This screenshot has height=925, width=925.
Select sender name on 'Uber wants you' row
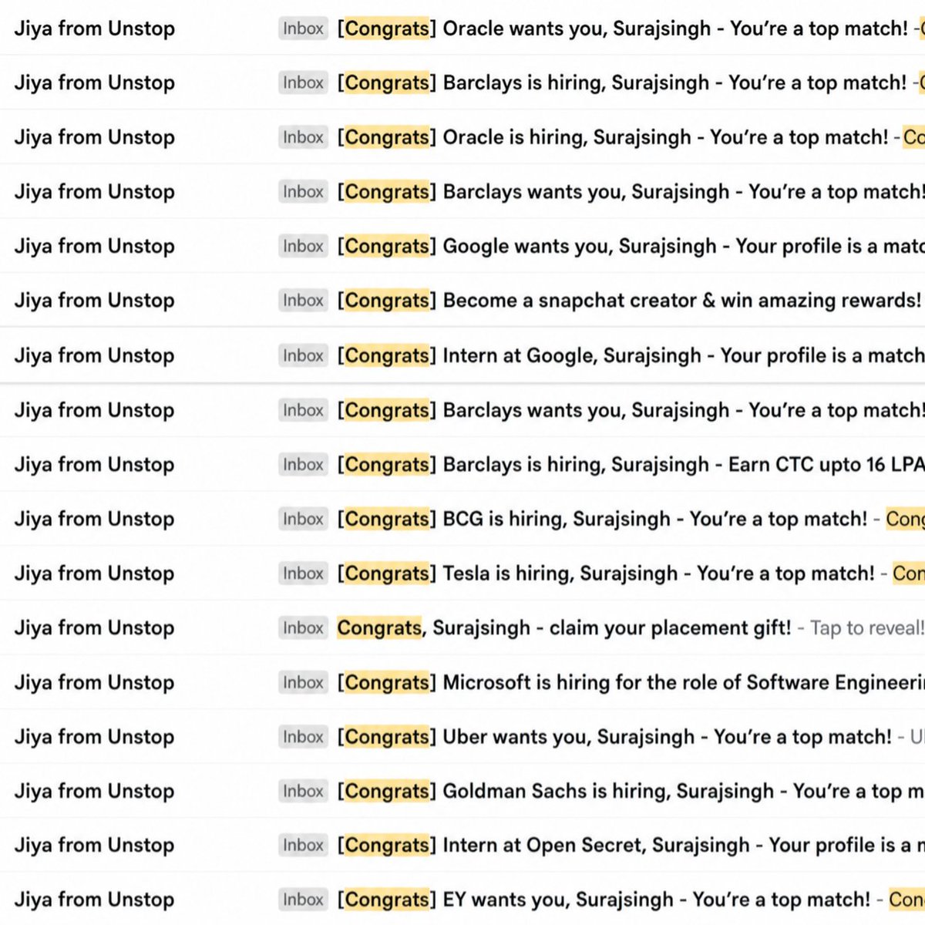point(94,738)
